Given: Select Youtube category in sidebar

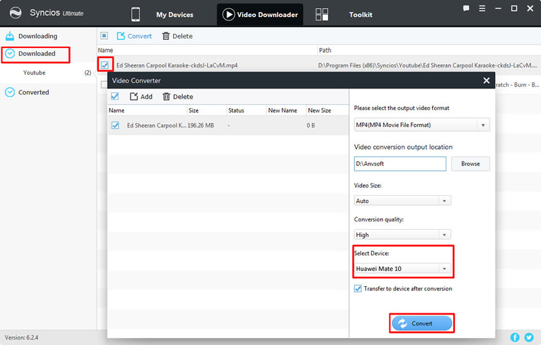Looking at the screenshot, I should pos(34,73).
